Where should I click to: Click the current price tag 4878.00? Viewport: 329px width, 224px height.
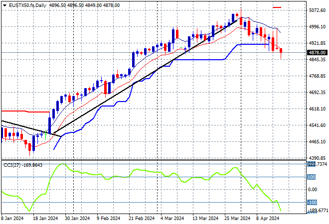(317, 52)
